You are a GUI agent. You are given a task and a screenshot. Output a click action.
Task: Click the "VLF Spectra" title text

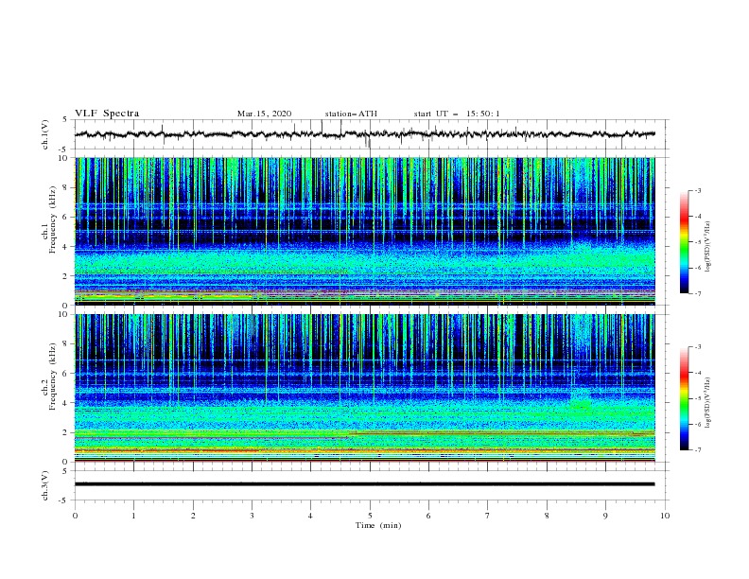click(x=107, y=114)
